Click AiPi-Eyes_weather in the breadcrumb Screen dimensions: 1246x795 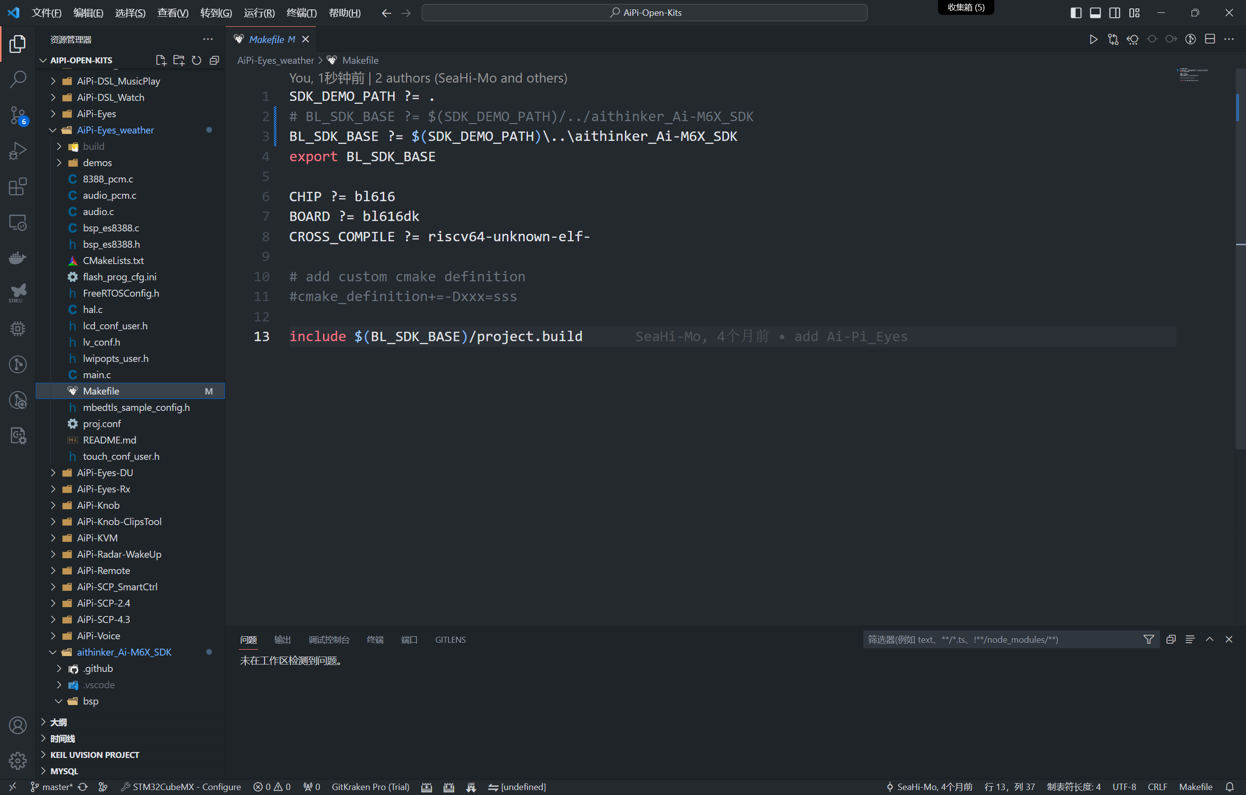click(x=275, y=60)
